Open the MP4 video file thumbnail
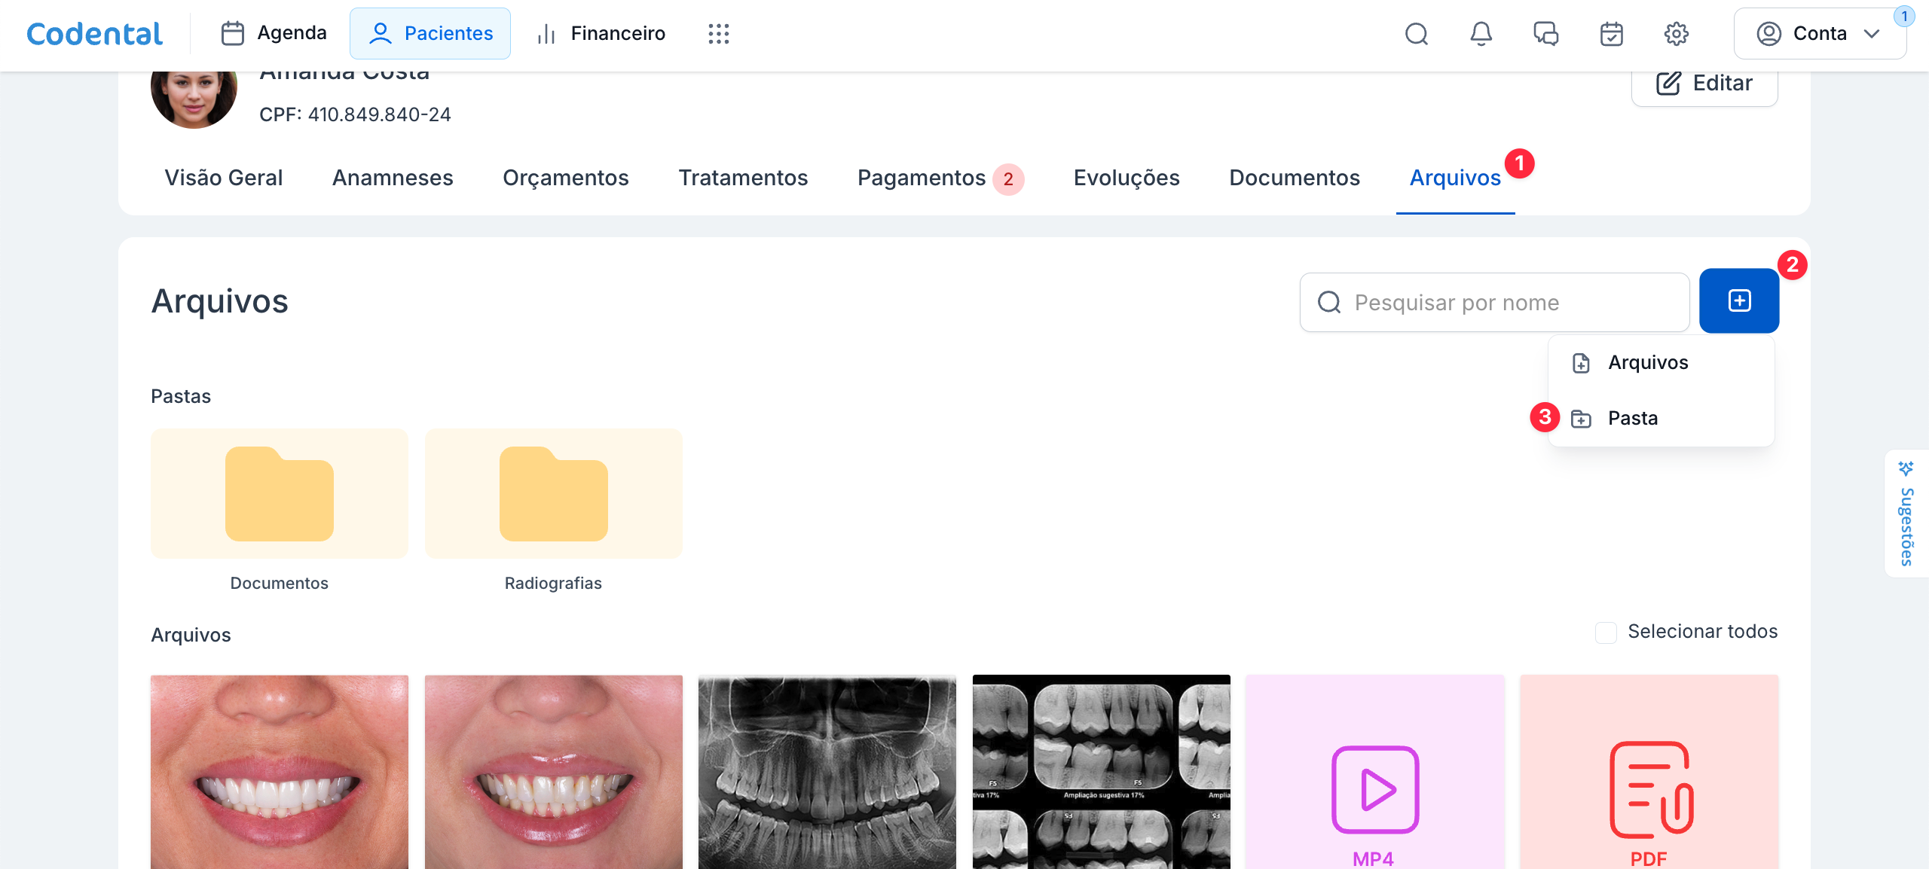1929x869 pixels. tap(1374, 772)
